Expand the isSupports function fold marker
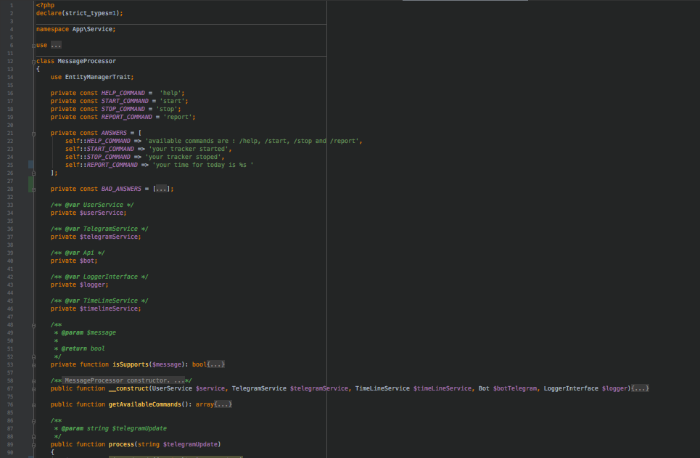 (x=33, y=364)
